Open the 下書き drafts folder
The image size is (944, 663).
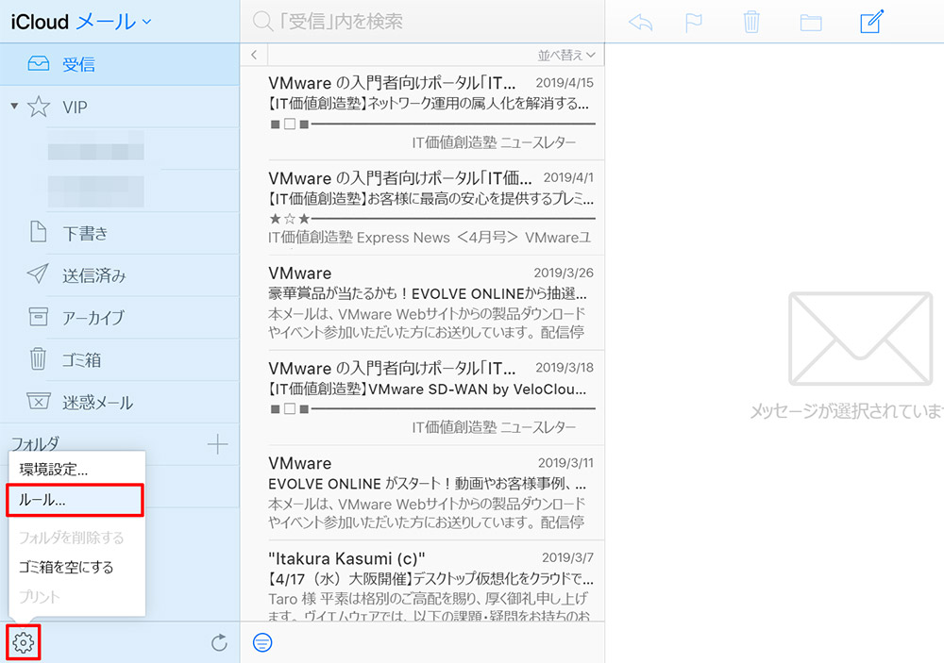119,232
